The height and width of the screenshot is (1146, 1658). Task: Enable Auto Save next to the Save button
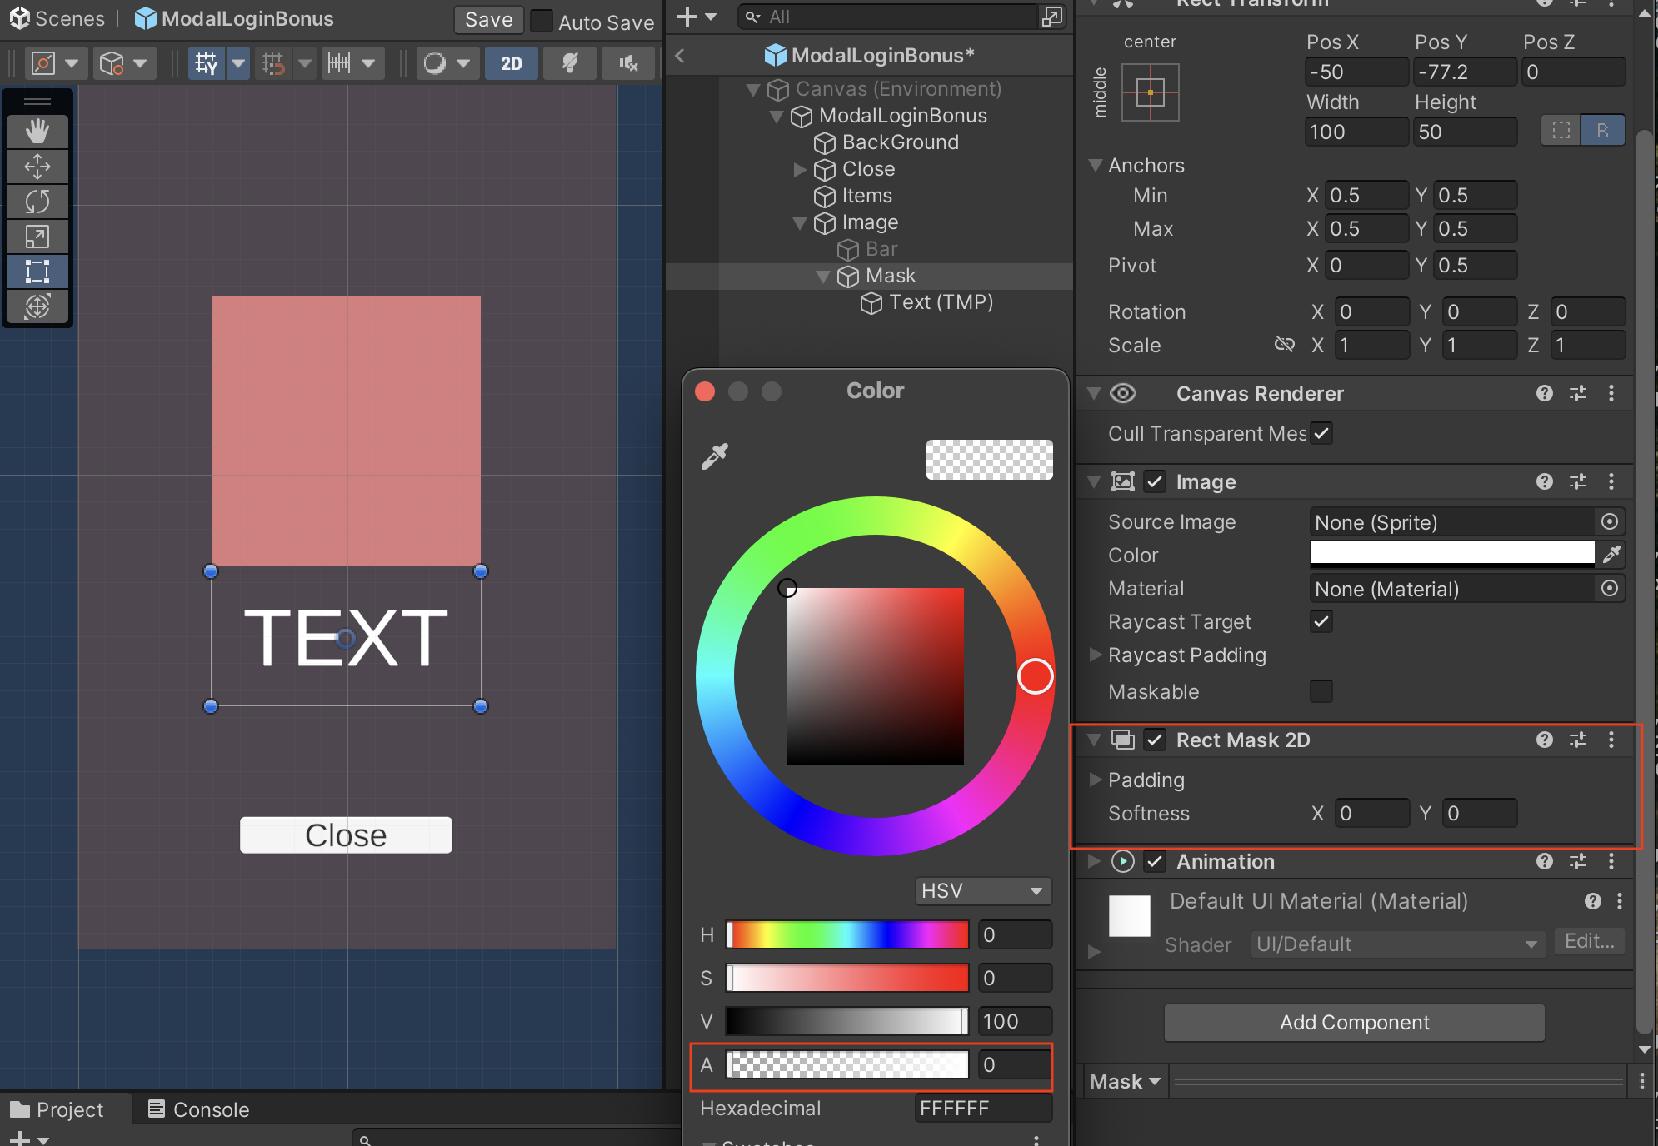542,20
